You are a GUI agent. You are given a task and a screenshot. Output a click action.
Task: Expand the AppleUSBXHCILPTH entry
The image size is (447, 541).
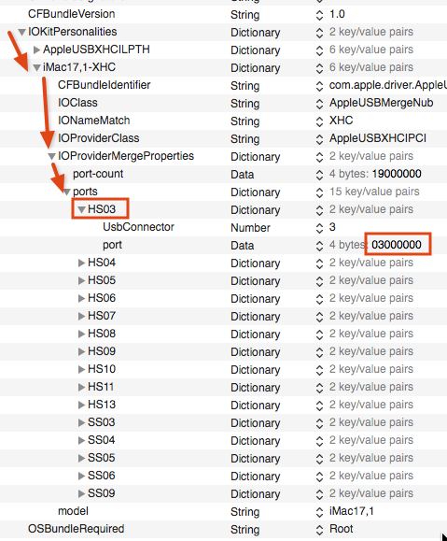coord(37,50)
